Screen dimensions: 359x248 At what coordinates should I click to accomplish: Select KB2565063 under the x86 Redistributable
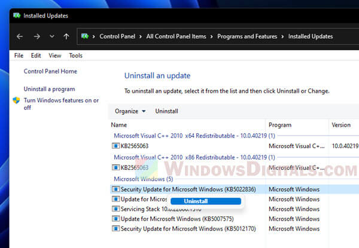point(135,167)
